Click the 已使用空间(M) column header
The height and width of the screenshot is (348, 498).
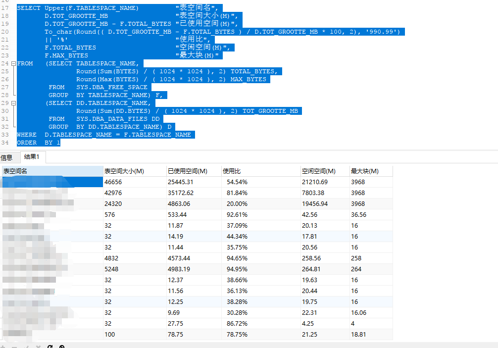194,171
